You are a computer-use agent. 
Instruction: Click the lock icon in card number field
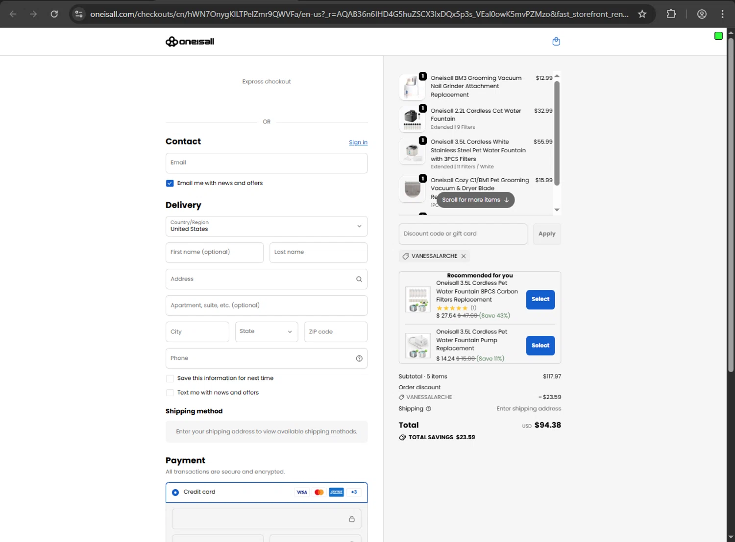pyautogui.click(x=352, y=519)
